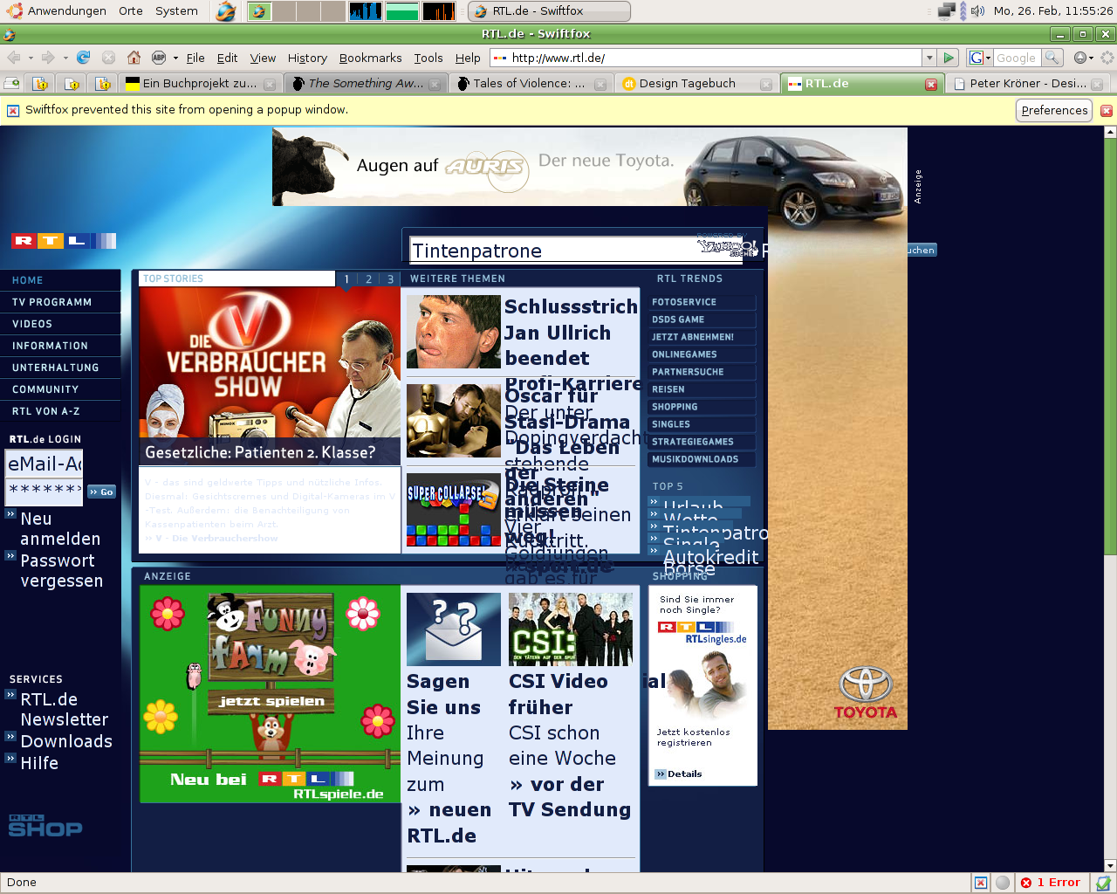This screenshot has width=1117, height=894.
Task: Click the Google search engine icon
Action: 977,58
